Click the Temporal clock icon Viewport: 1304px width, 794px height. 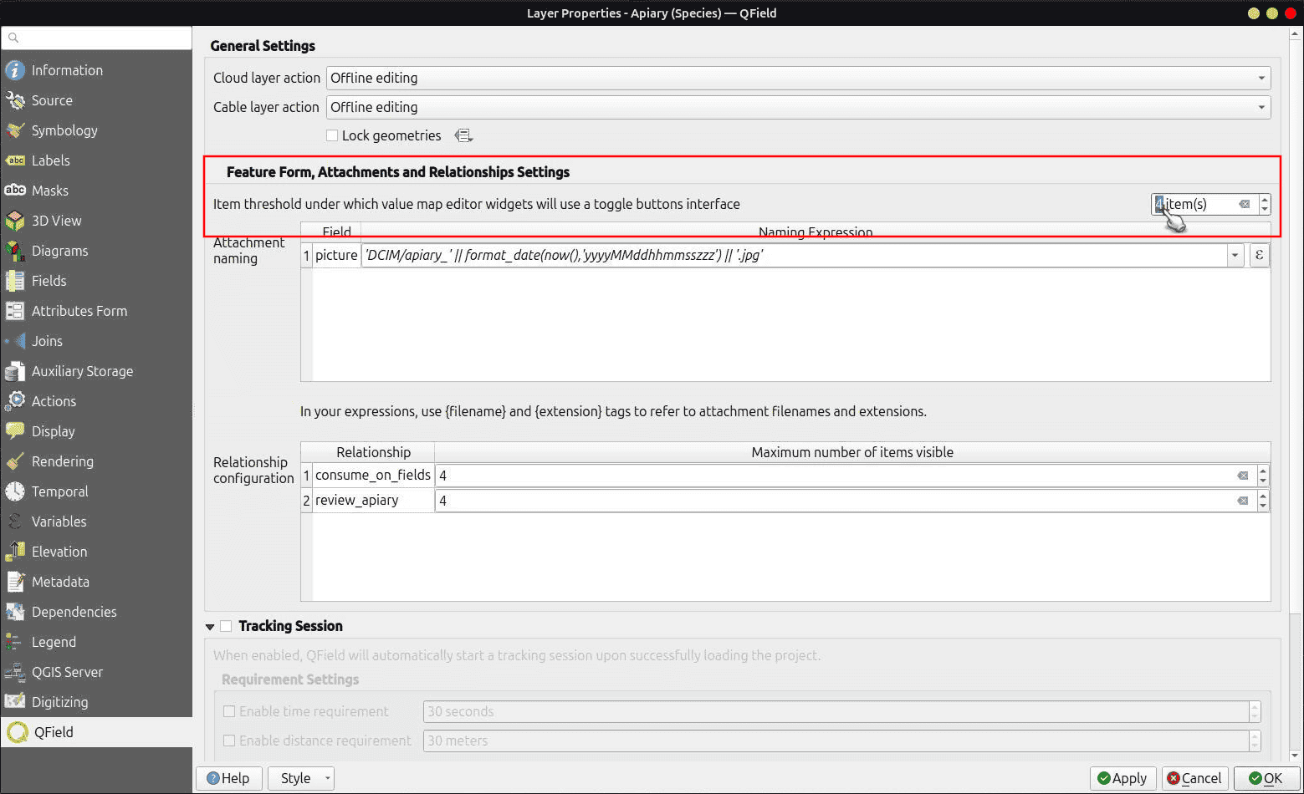15,491
